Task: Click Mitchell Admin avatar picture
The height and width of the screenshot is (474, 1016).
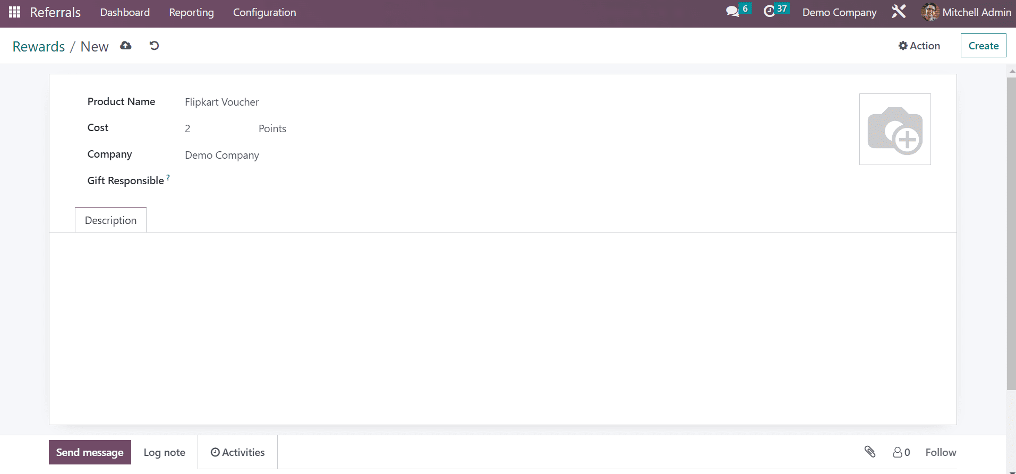Action: click(x=930, y=12)
